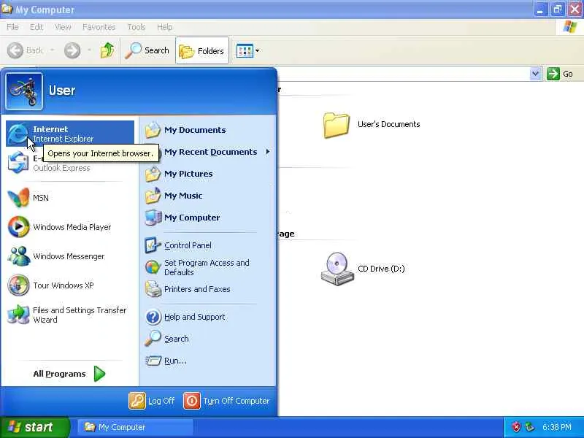
Task: Click the Back toolbar button
Action: pos(26,50)
